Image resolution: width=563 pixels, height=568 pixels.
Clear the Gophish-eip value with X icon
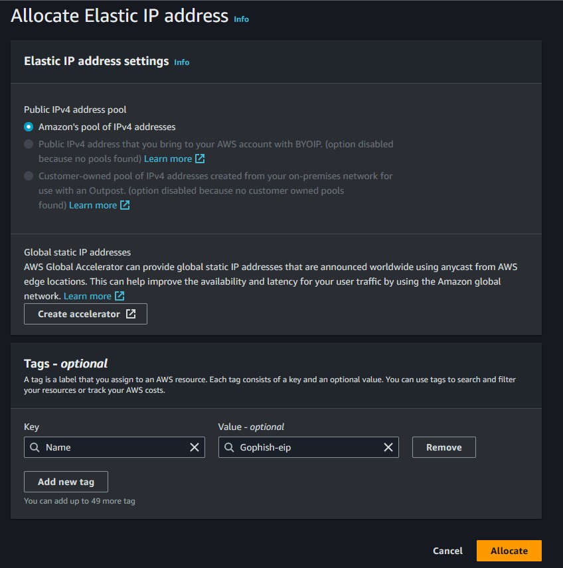pos(388,447)
